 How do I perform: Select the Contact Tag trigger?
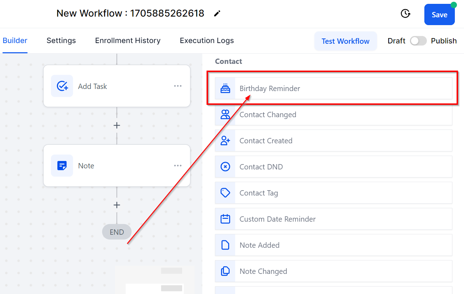pyautogui.click(x=333, y=193)
